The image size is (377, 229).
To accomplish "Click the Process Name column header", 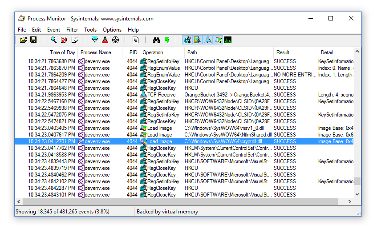I will (x=96, y=52).
